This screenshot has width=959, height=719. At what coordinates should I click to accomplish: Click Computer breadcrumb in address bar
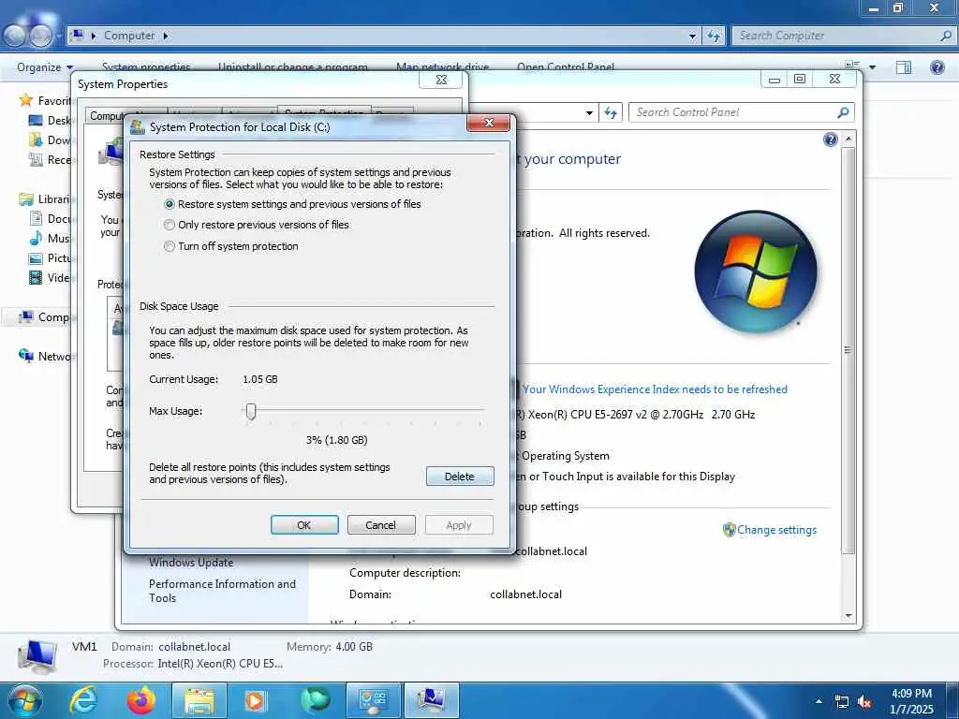[x=129, y=36]
